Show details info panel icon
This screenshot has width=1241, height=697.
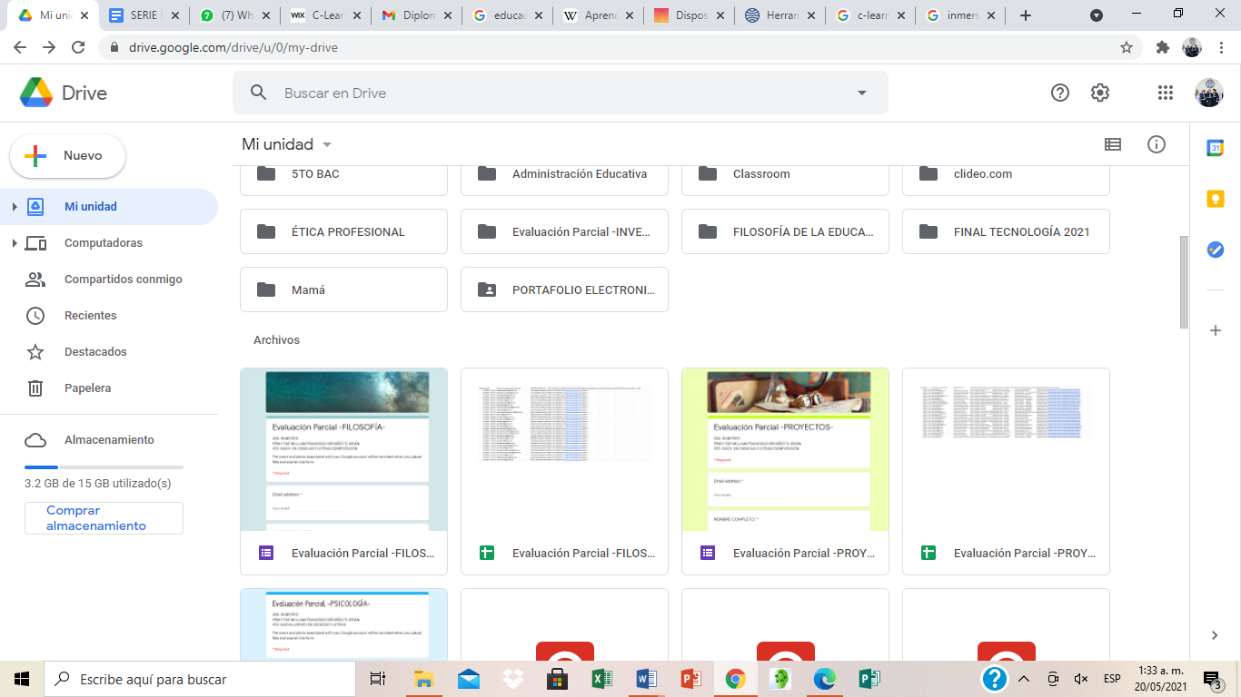(1157, 144)
